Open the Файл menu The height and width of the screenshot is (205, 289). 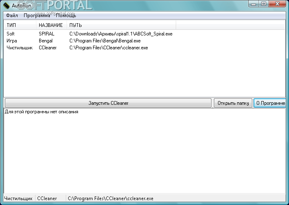[12, 15]
